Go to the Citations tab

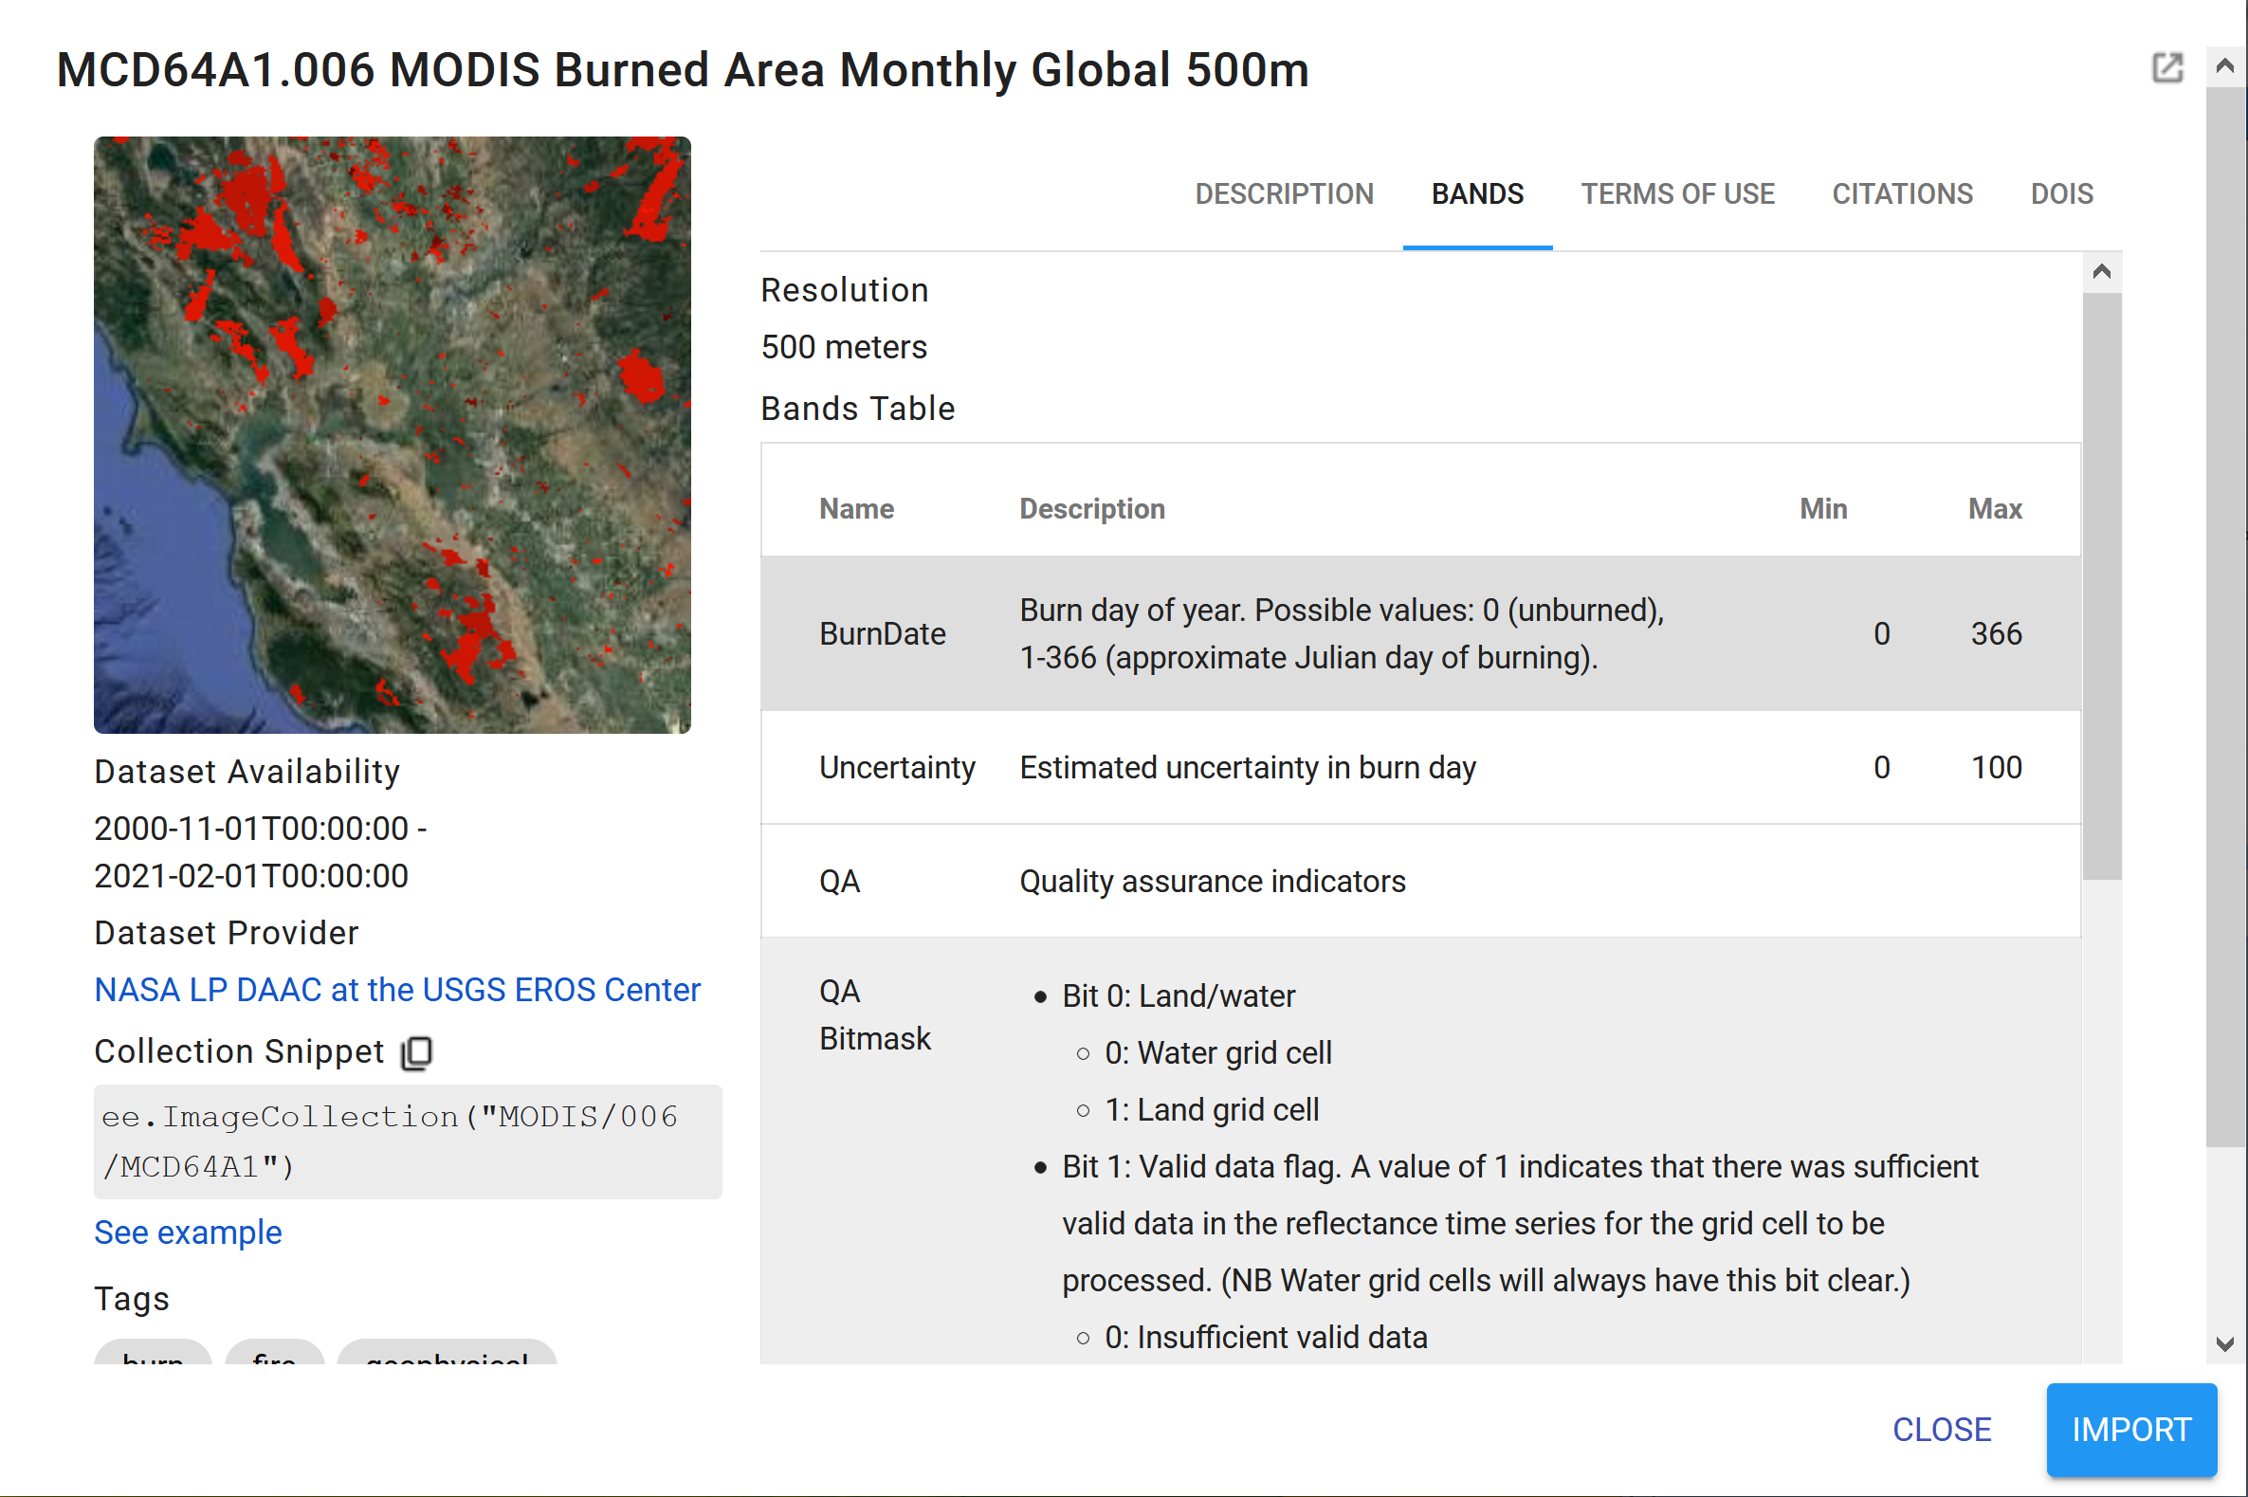1902,193
